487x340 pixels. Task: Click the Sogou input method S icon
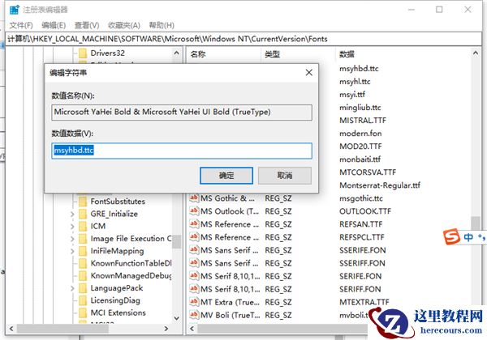[451, 237]
